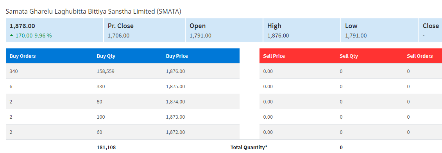Click the Open price 1,791.00 cell

coord(200,36)
